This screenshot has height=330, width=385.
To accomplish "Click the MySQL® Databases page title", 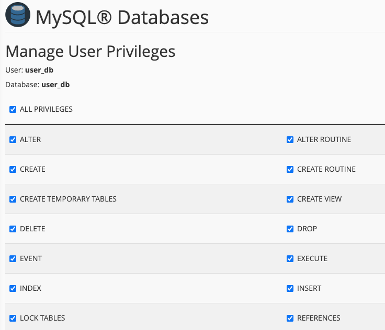I will [x=122, y=18].
